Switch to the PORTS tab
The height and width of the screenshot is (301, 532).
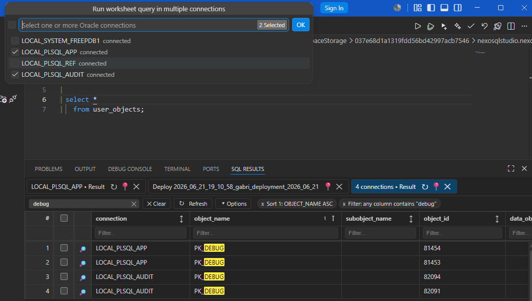click(x=211, y=169)
